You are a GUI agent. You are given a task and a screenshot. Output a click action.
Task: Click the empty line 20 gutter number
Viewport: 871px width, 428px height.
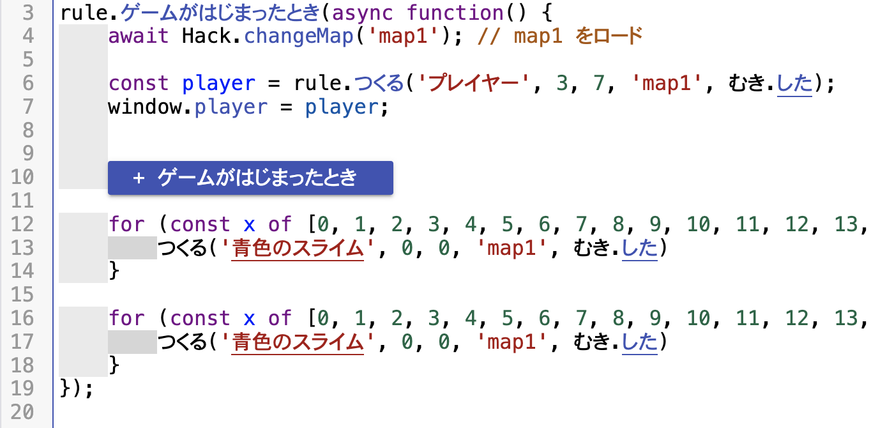pos(22,412)
